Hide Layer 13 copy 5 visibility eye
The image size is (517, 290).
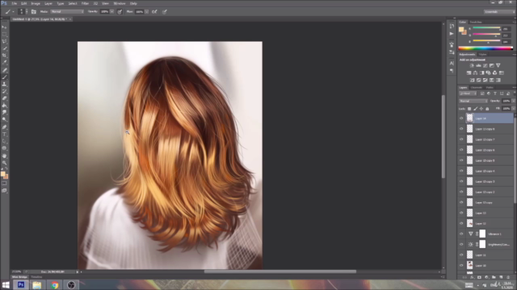click(x=461, y=160)
